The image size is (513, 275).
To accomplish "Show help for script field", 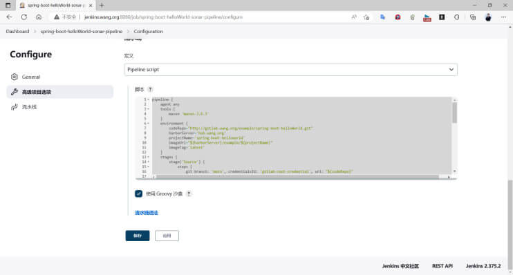I will 150,89.
